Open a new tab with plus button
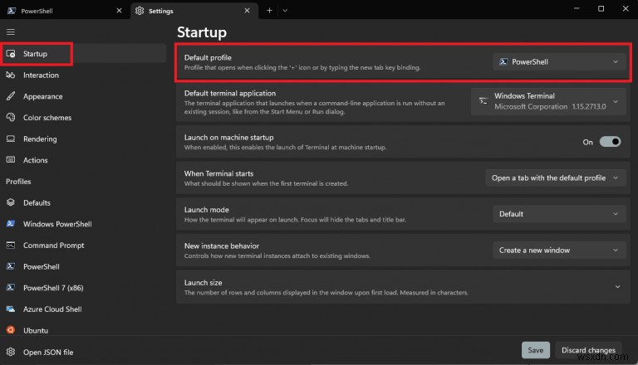Image resolution: width=638 pixels, height=365 pixels. point(269,11)
